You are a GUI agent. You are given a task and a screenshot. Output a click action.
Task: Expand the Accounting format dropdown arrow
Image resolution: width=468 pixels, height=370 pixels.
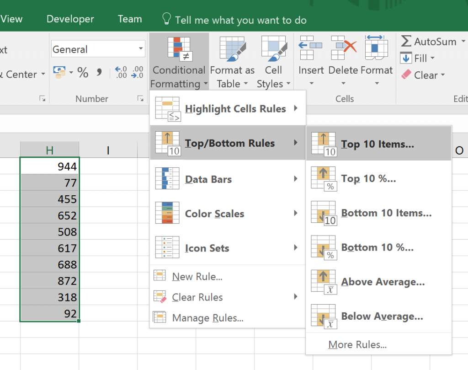(x=71, y=73)
